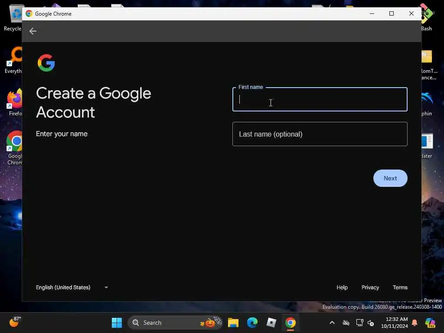
Task: Open the clock showing 12:32 AM
Action: (395, 323)
